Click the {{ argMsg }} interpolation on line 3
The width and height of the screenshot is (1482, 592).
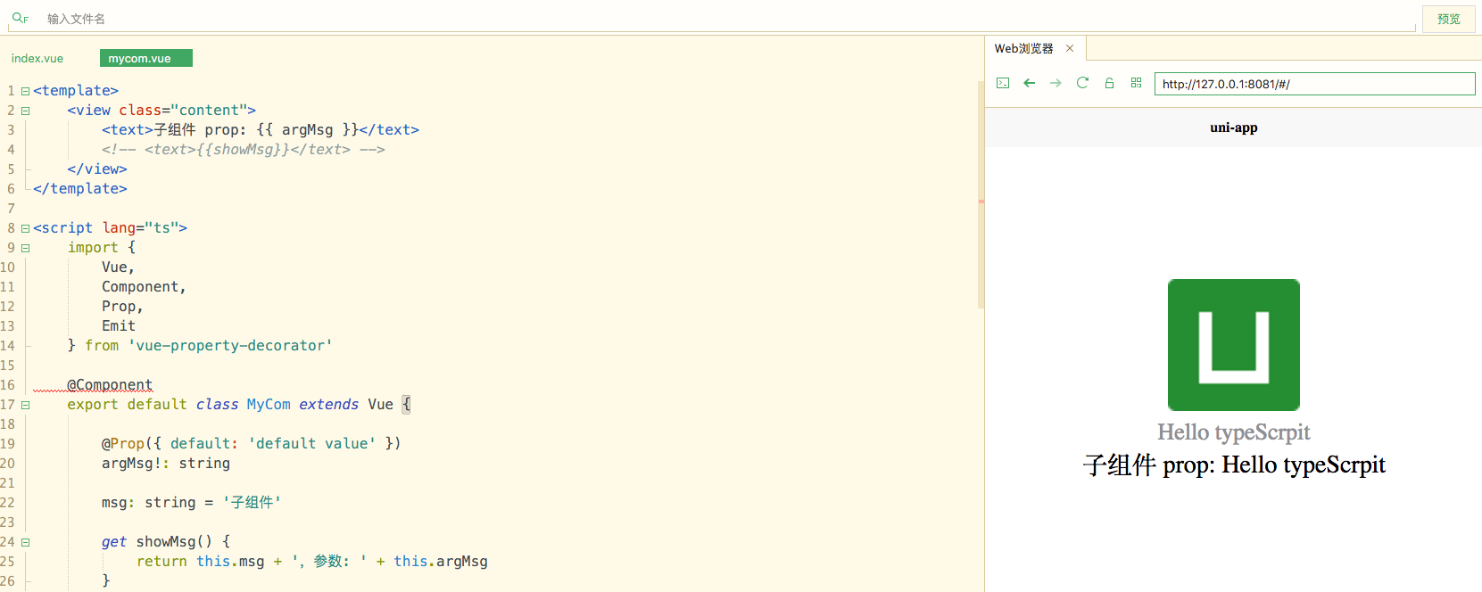(307, 129)
